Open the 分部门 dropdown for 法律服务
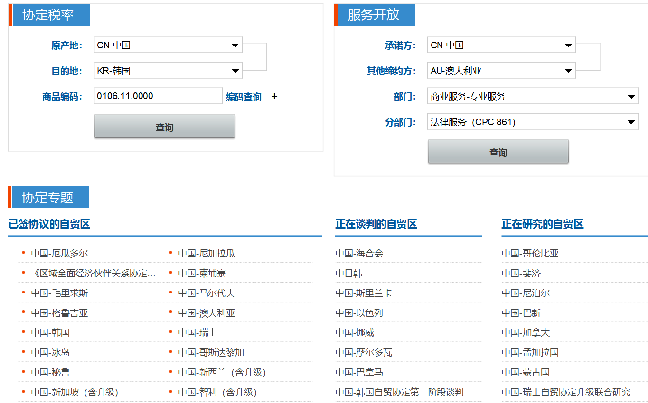648x403 pixels. pos(533,122)
